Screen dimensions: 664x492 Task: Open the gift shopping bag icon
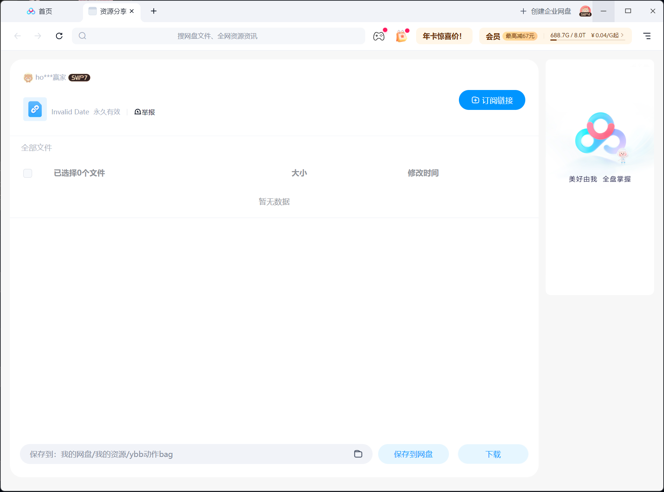[402, 36]
